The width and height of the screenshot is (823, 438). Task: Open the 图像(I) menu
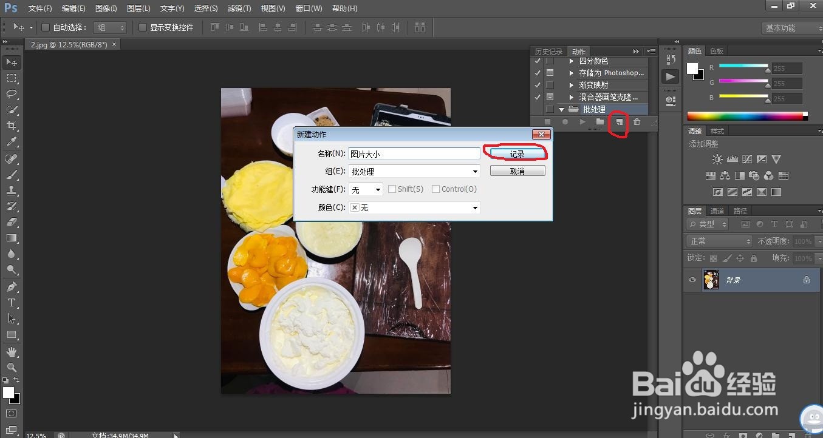tap(106, 8)
